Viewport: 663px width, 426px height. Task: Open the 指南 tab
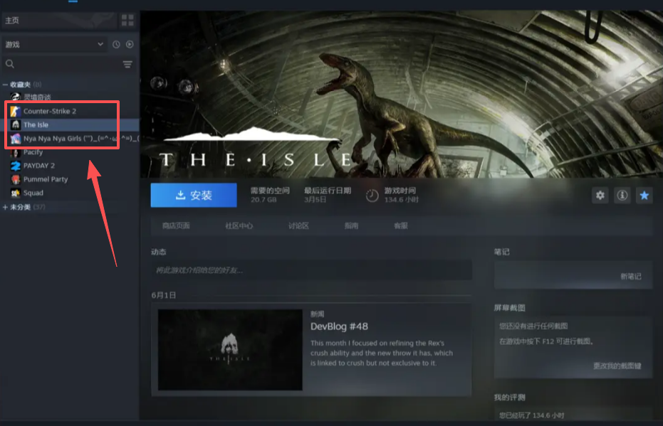(351, 226)
